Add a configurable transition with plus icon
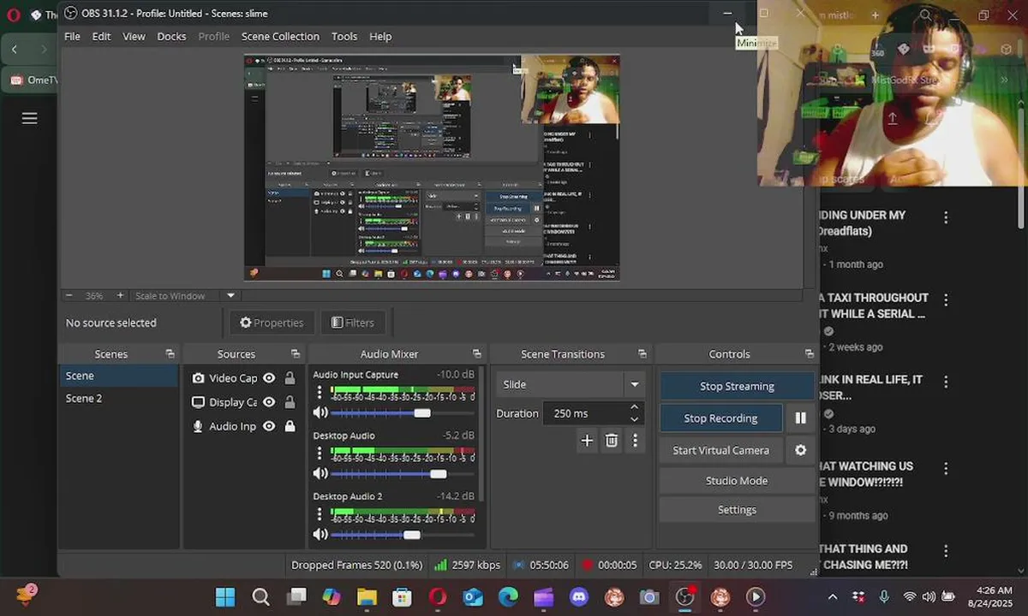The height and width of the screenshot is (616, 1028). pos(587,441)
